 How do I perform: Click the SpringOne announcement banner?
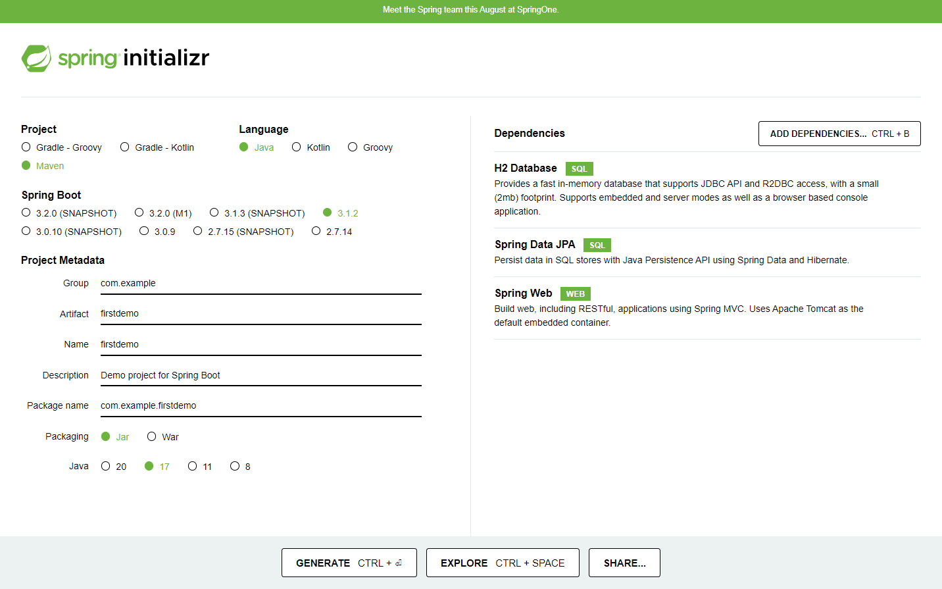[471, 10]
